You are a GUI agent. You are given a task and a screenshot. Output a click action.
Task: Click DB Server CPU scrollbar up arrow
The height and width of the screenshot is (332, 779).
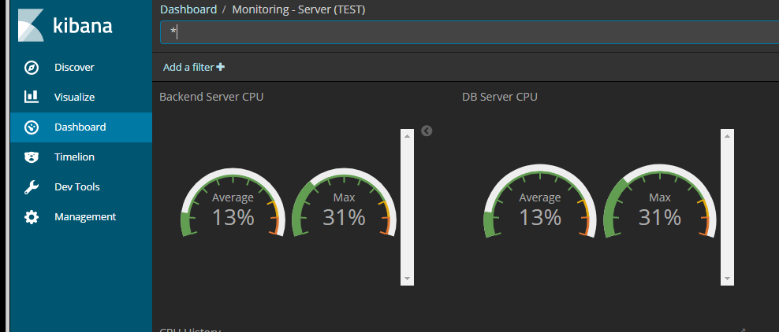pyautogui.click(x=727, y=136)
